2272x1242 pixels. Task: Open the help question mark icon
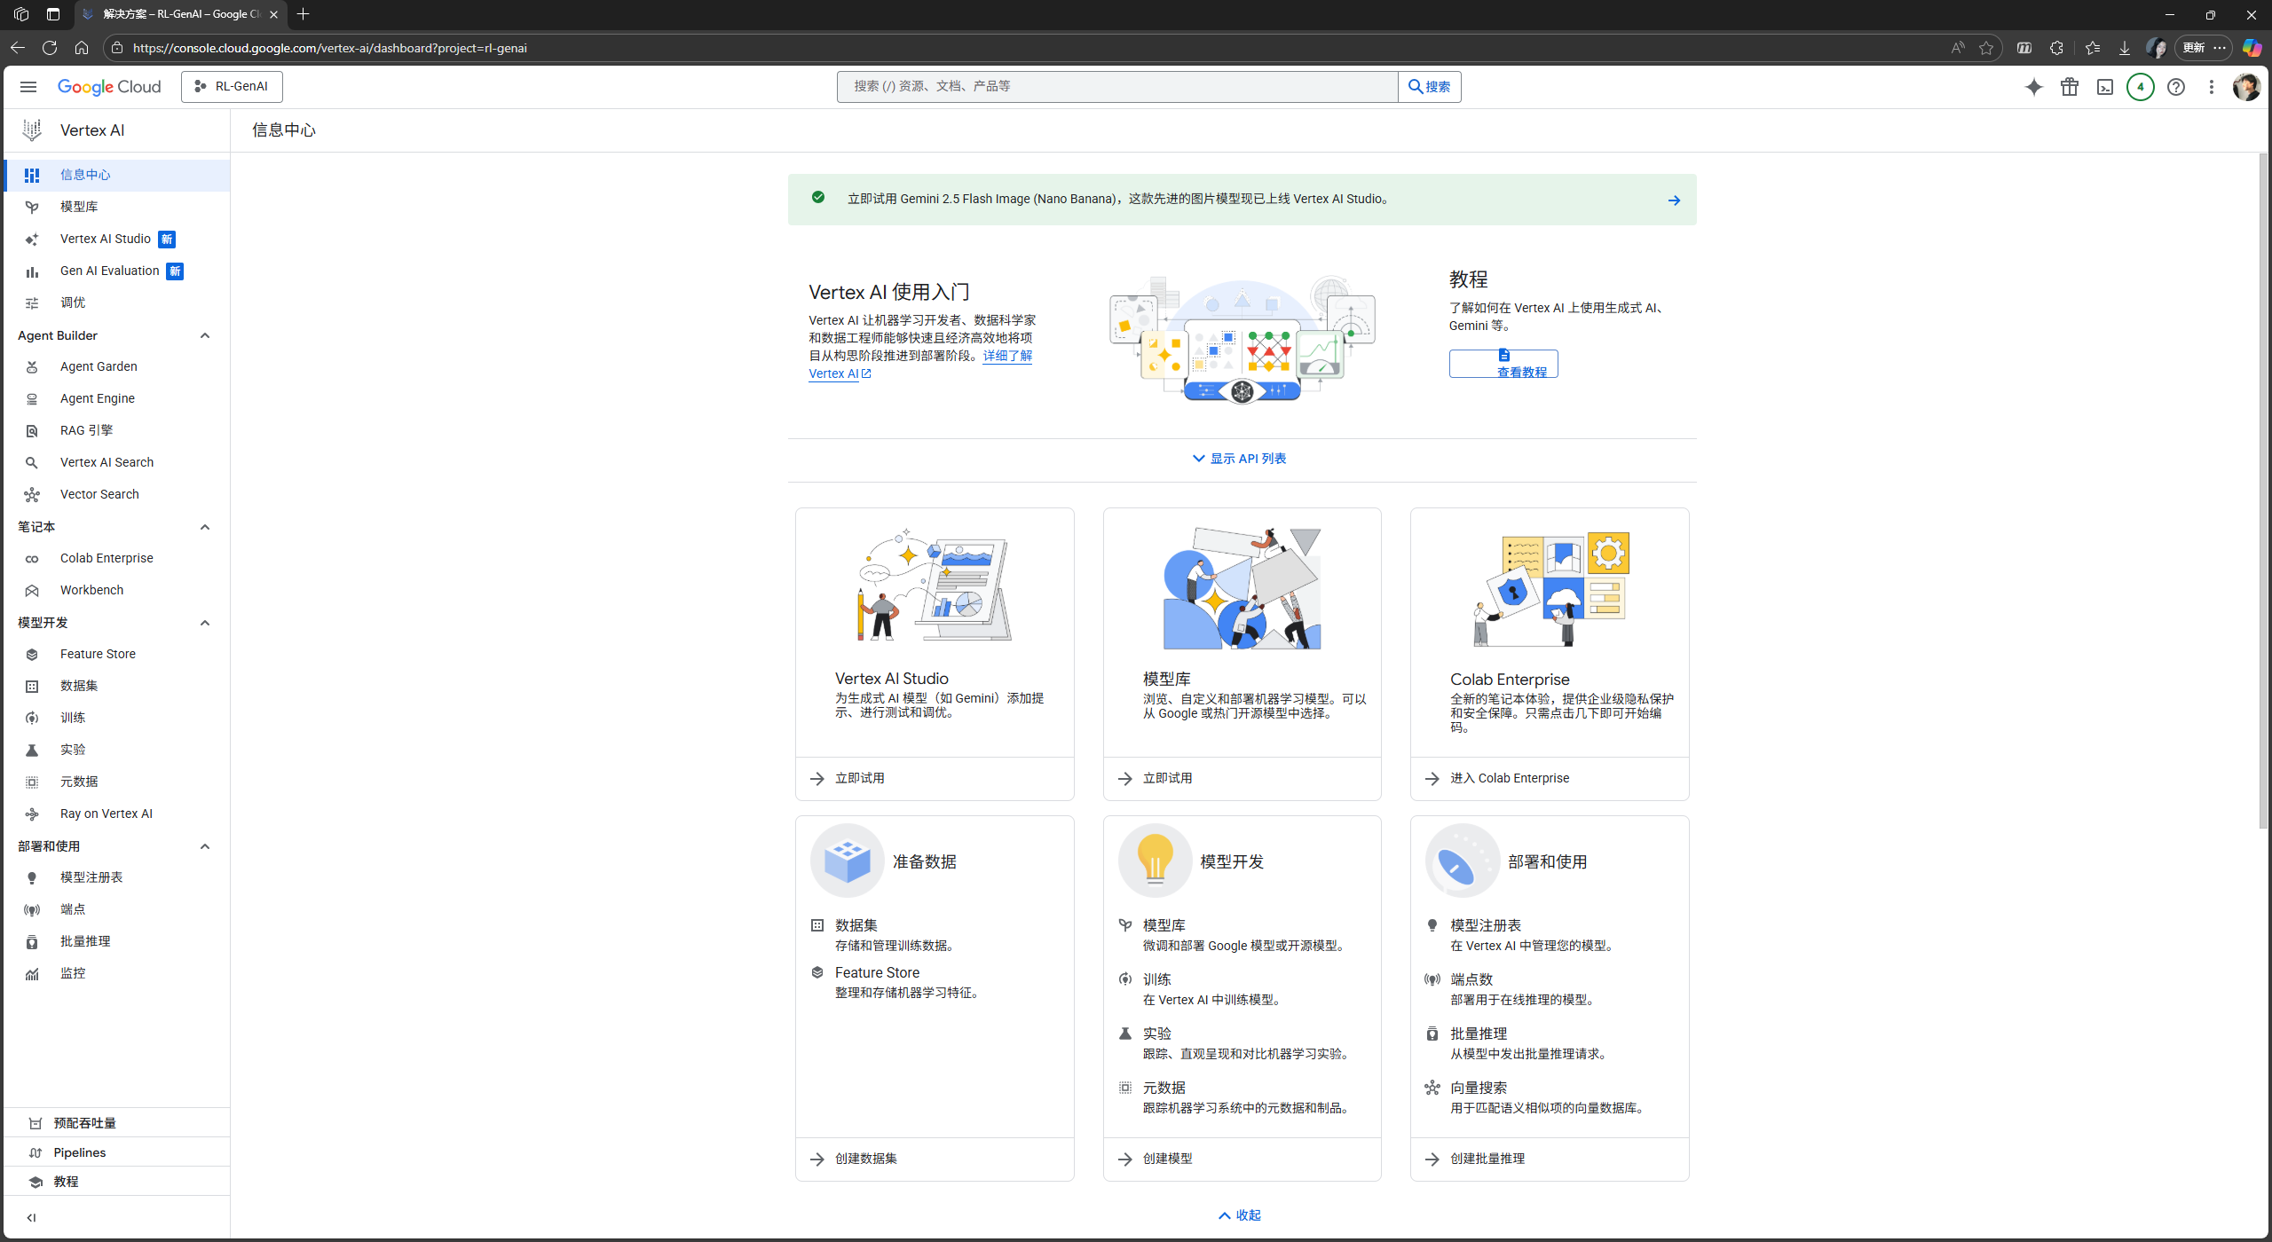2175,87
